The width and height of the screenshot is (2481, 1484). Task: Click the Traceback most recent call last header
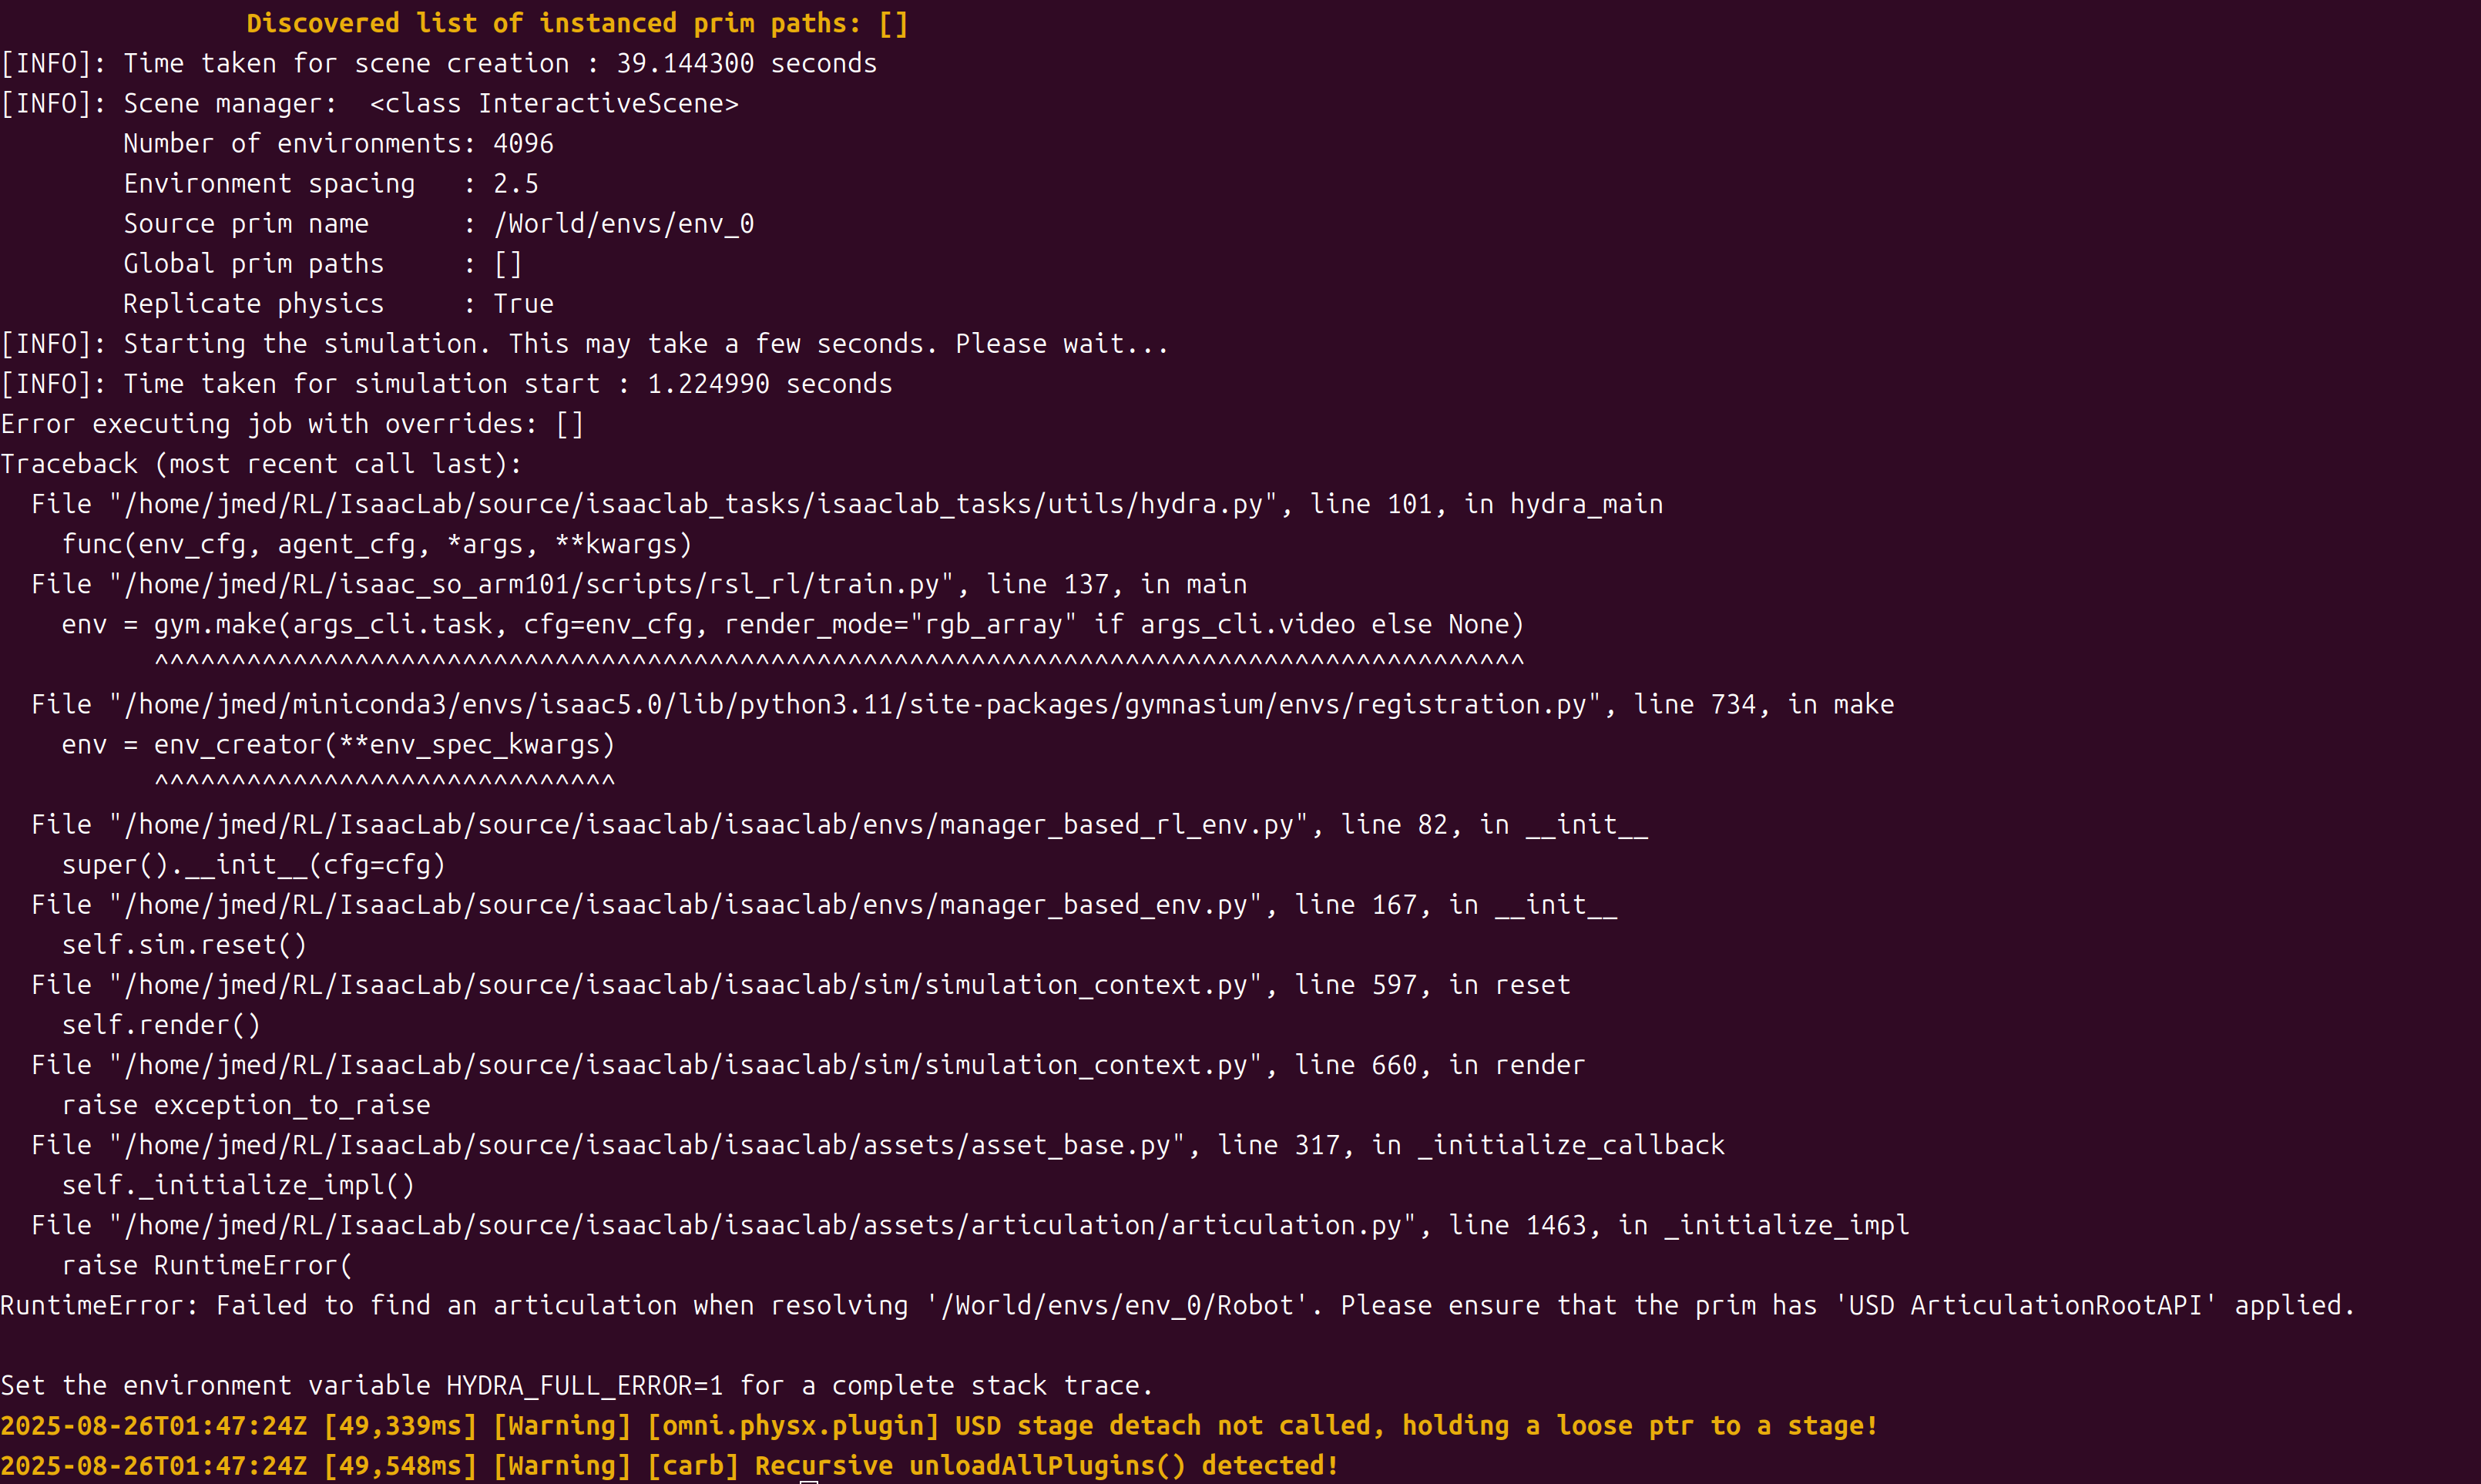click(261, 465)
